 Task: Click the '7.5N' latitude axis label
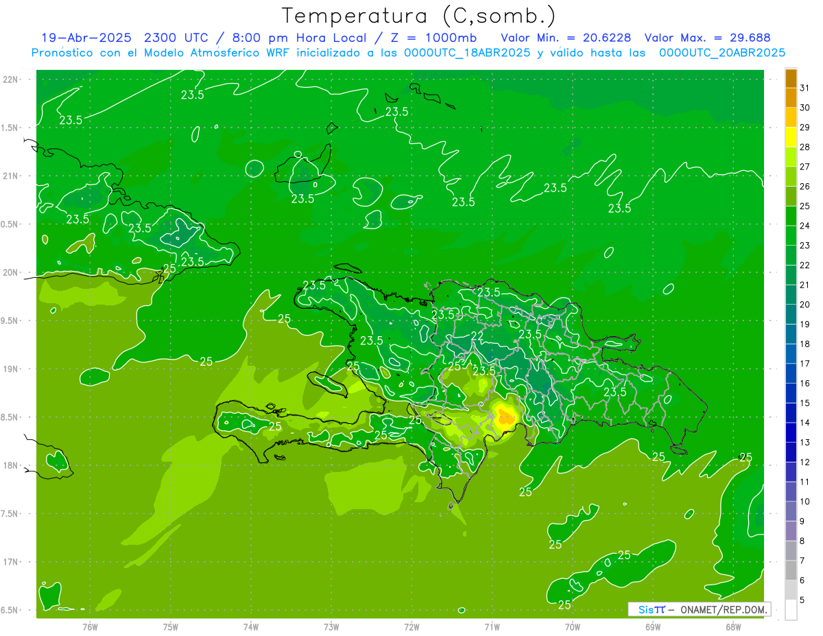click(10, 513)
